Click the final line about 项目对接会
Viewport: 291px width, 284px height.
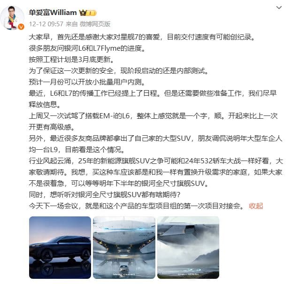coord(137,206)
